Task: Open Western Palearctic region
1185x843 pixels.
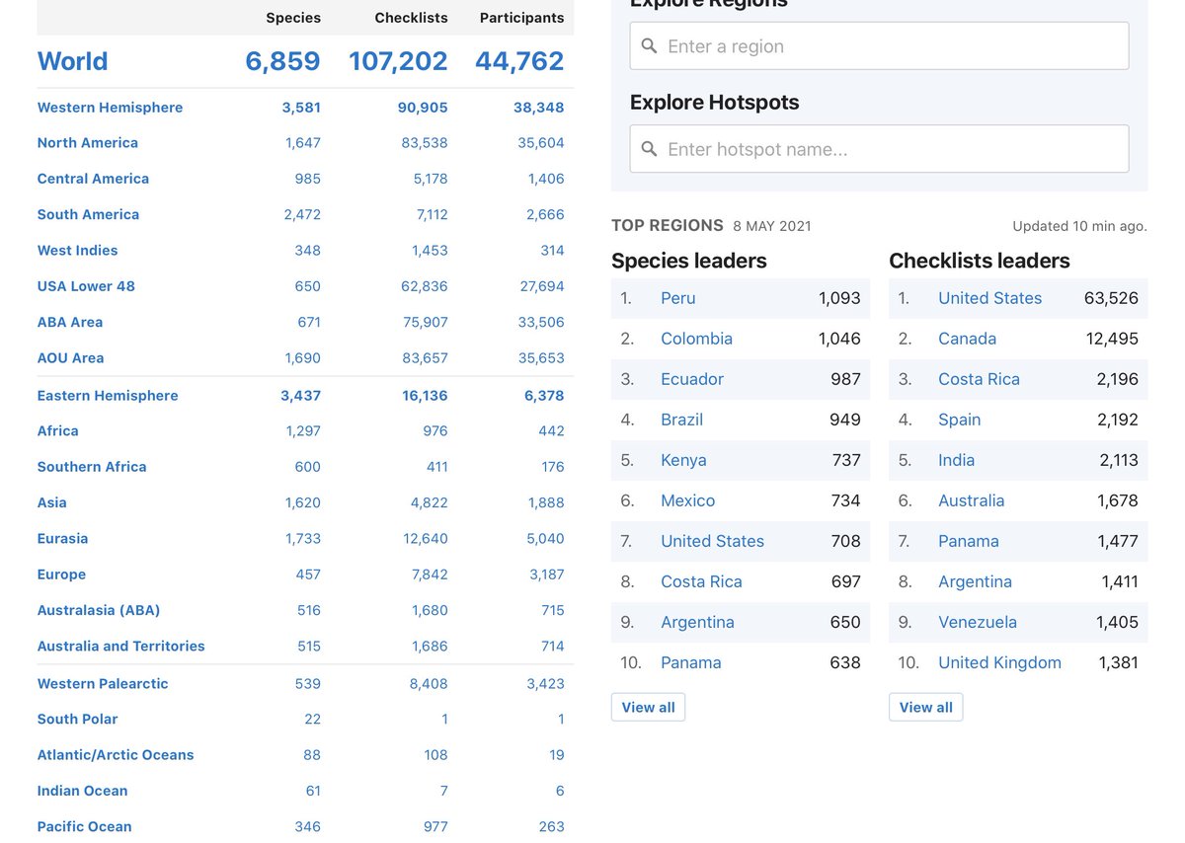Action: (x=103, y=684)
